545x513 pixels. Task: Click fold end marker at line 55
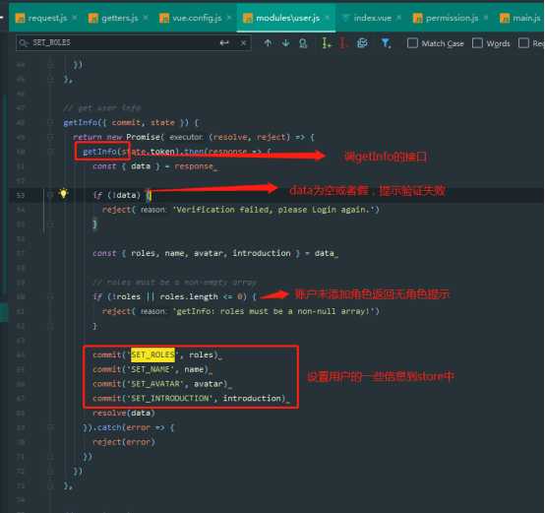[x=50, y=224]
